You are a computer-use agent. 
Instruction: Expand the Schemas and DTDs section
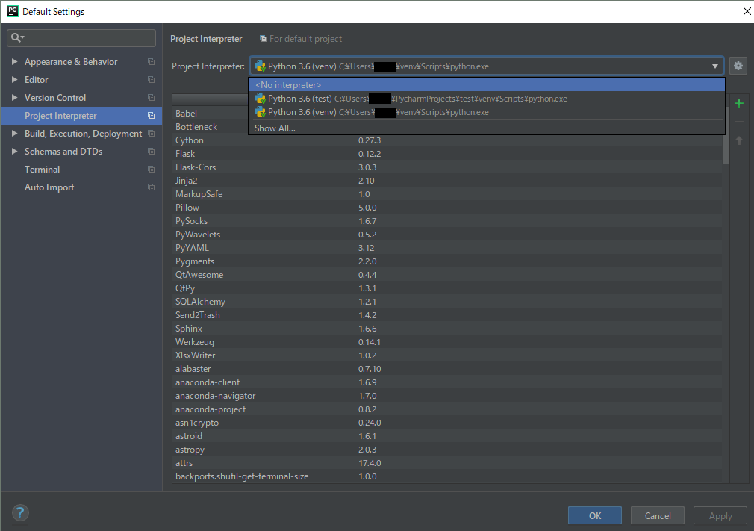(14, 152)
